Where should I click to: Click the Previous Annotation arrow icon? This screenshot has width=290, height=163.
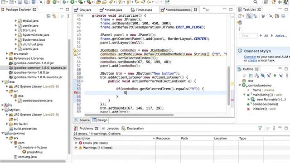point(128,2)
